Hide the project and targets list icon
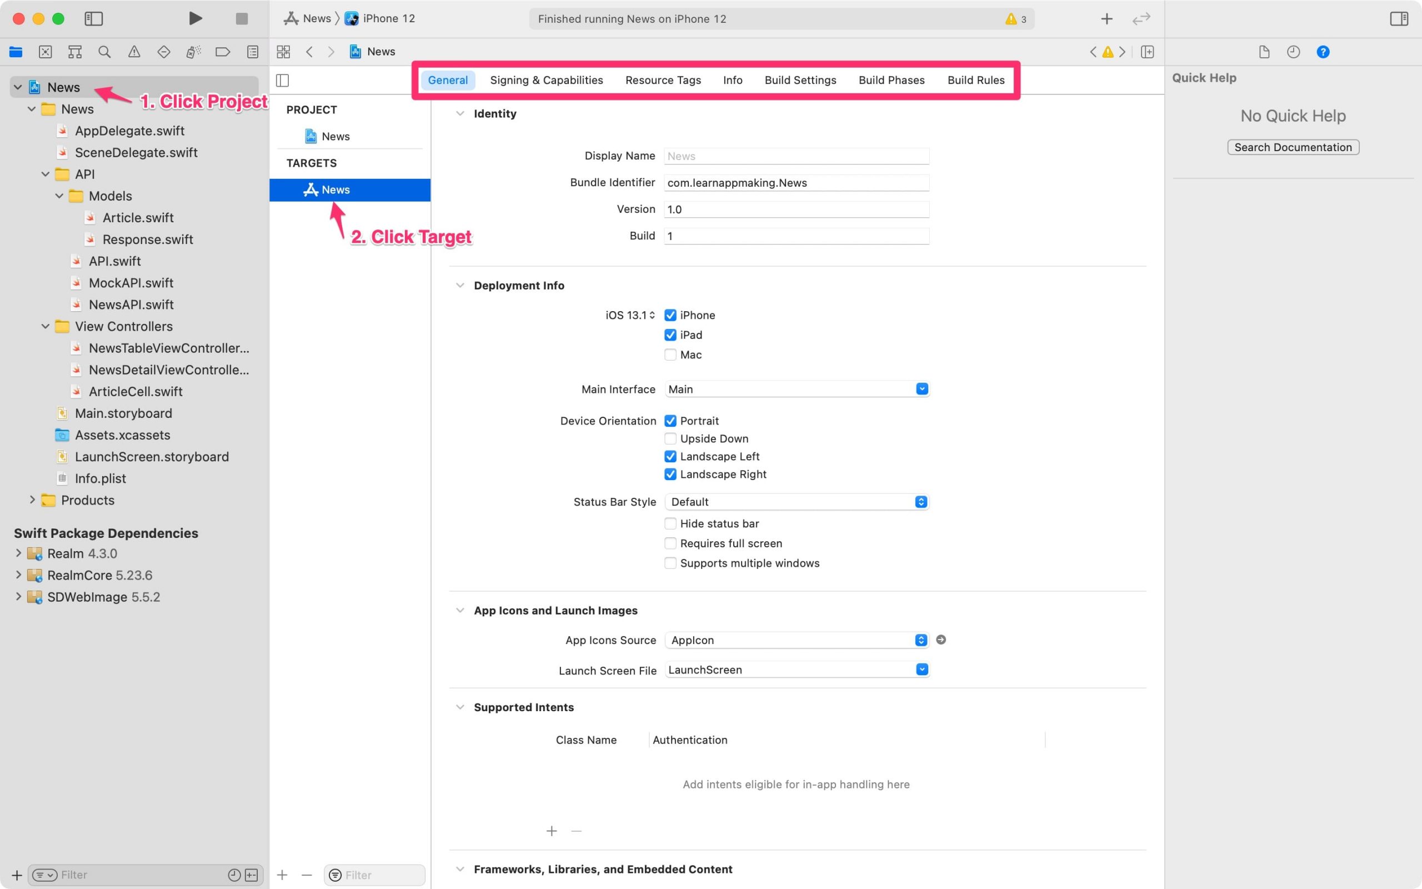 [283, 80]
